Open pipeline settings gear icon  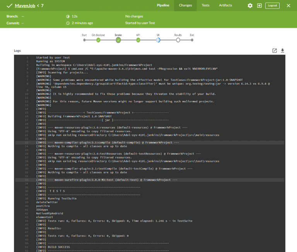click(250, 5)
